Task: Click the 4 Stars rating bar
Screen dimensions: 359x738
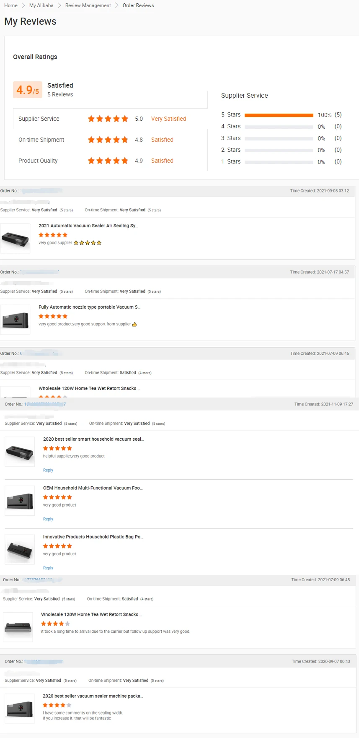Action: 279,127
